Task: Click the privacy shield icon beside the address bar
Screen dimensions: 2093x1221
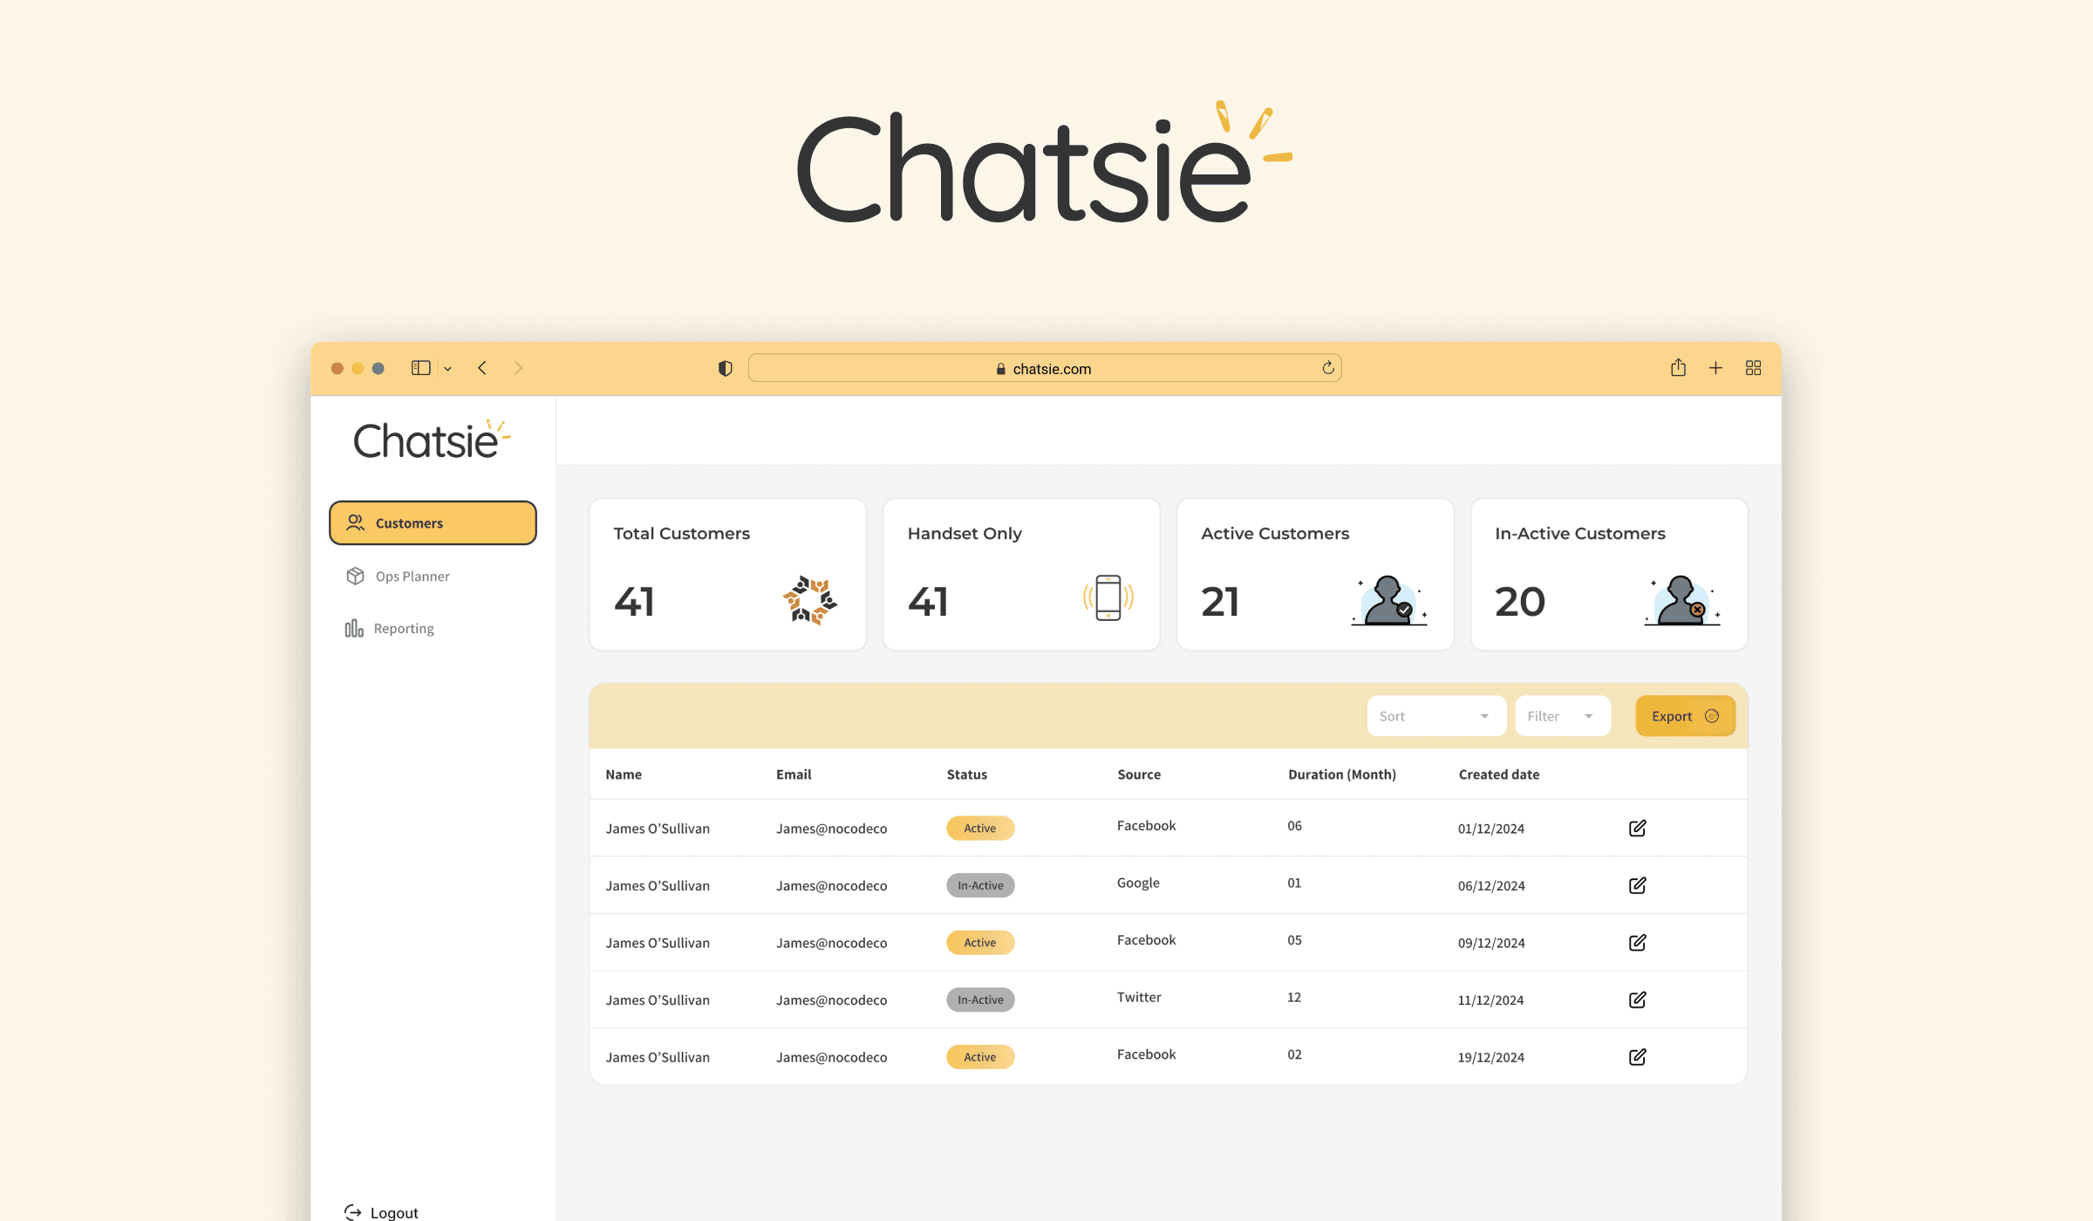Action: pos(725,368)
